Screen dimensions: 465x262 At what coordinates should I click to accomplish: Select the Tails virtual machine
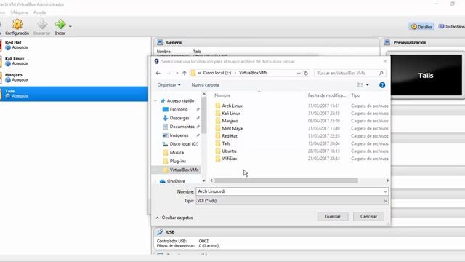click(x=74, y=94)
